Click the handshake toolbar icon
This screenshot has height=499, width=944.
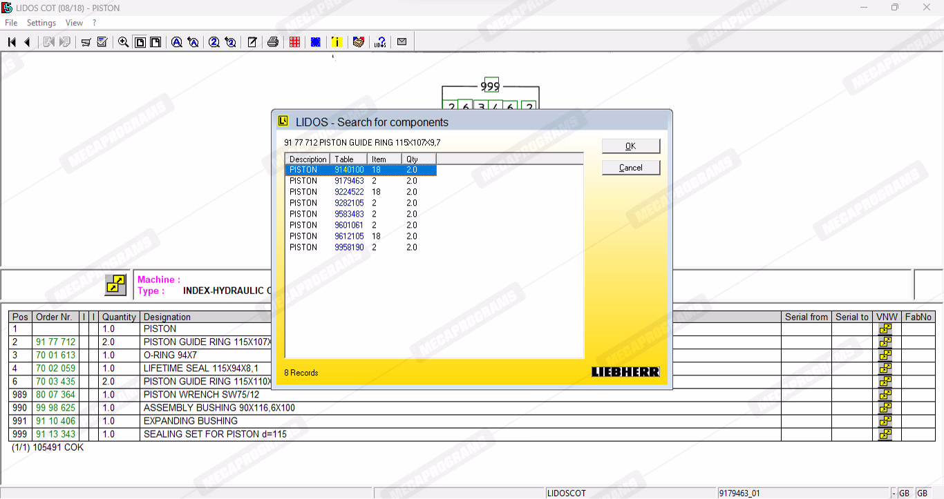click(x=358, y=42)
